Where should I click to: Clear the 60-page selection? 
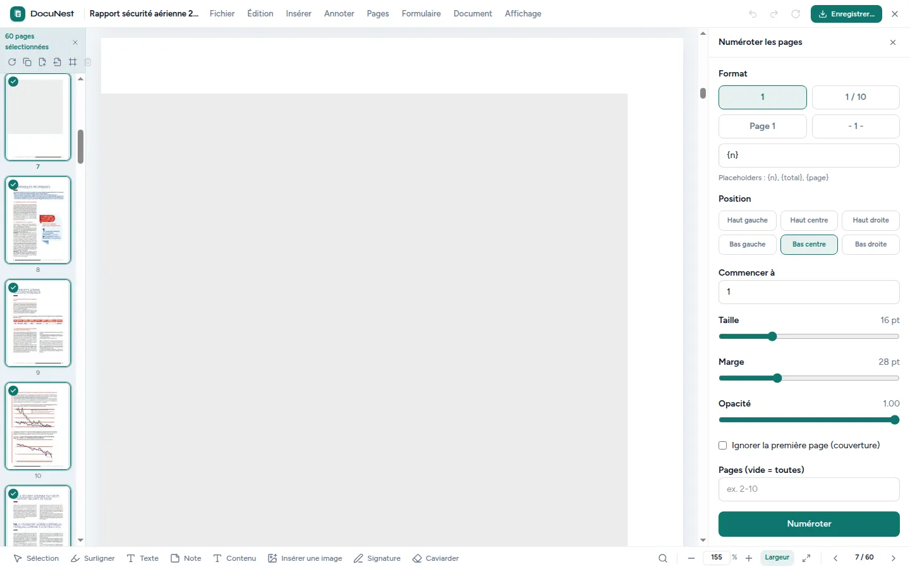point(75,42)
